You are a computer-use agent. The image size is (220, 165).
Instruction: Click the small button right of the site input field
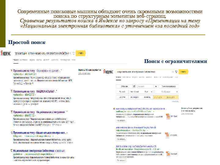(x=156, y=86)
